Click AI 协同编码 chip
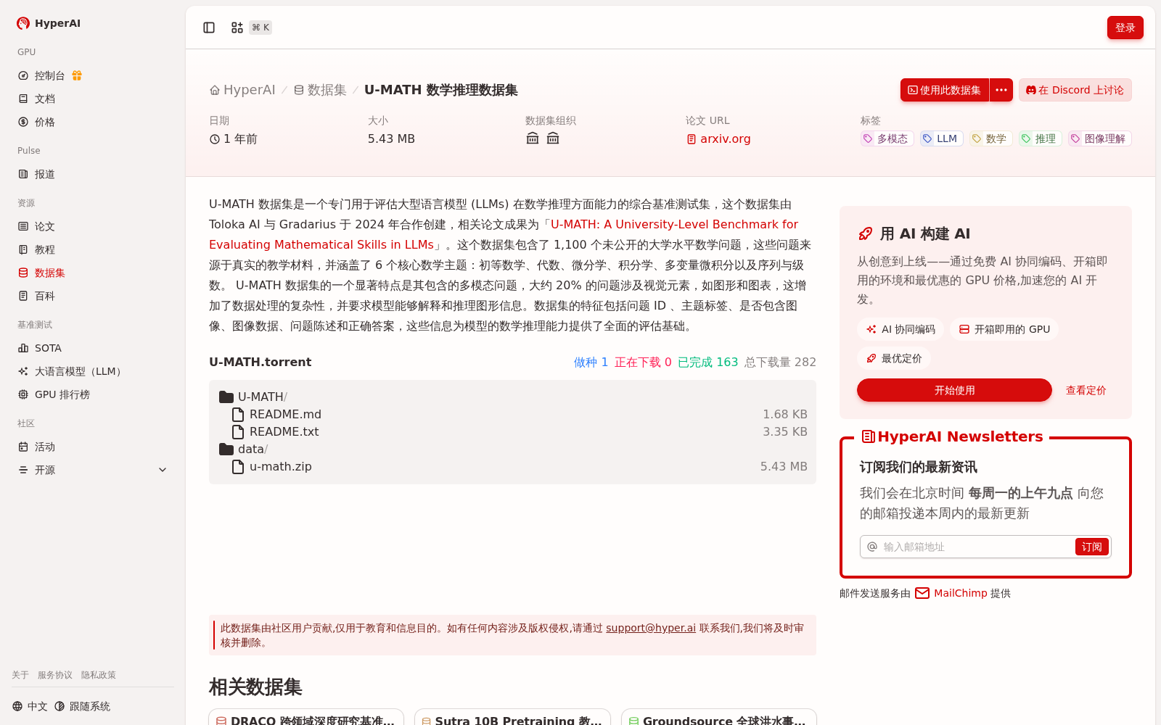1161x725 pixels. [x=901, y=329]
